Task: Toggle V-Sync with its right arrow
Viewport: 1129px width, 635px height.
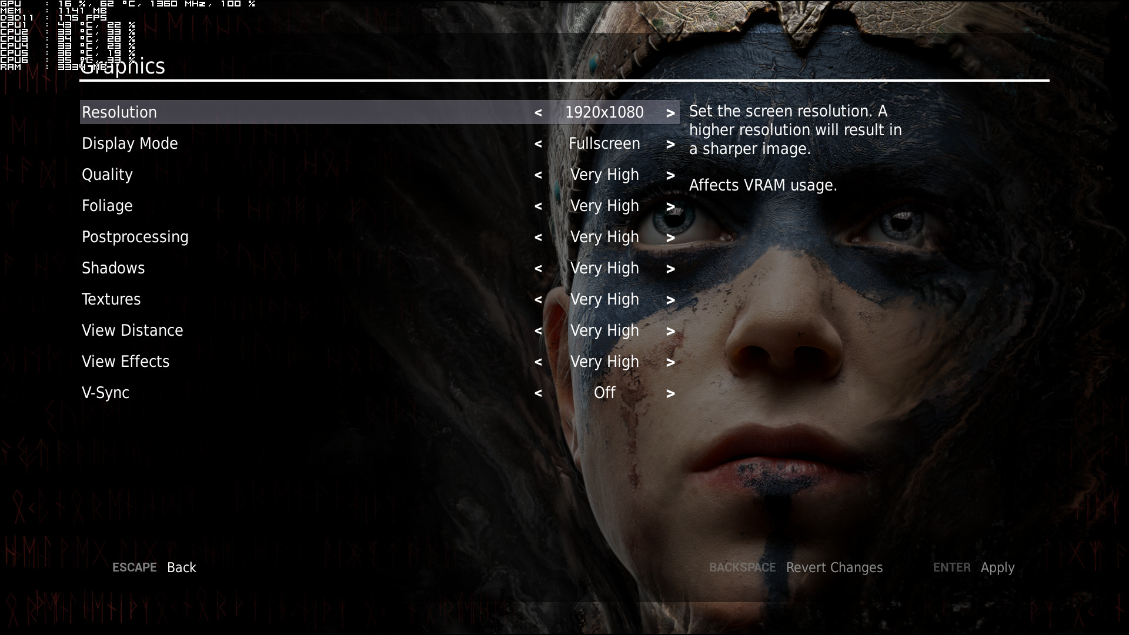Action: tap(670, 393)
